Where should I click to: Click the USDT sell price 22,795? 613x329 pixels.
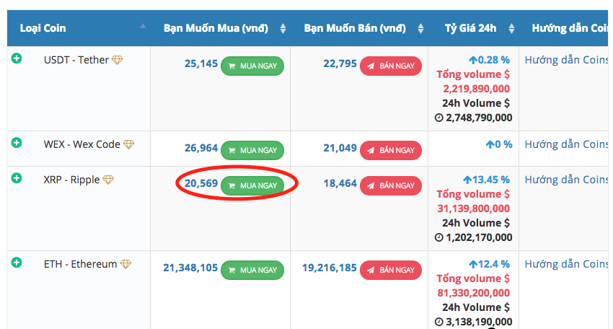point(340,63)
